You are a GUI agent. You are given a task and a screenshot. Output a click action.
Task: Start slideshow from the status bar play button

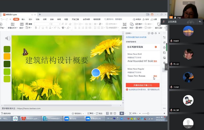click(x=122, y=113)
